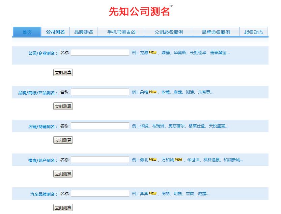281x214 pixels.
Task: Open the 华奥斯 example link
Action: [x=179, y=53]
